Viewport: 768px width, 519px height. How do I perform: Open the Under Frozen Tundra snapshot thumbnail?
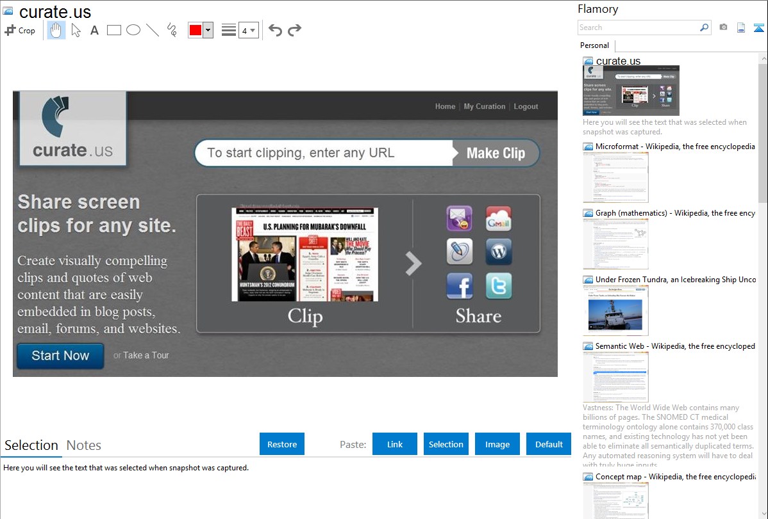pyautogui.click(x=615, y=310)
